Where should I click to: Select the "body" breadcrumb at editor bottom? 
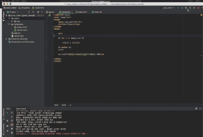tap(64, 105)
